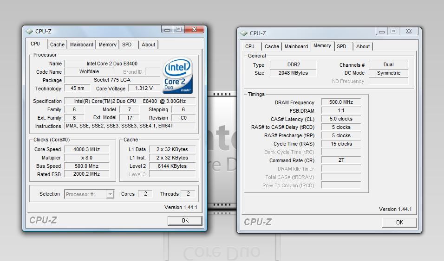Click the FSB:DRAM ratio value 1:1
Image resolution: width=444 pixels, height=261 pixels.
(x=341, y=110)
